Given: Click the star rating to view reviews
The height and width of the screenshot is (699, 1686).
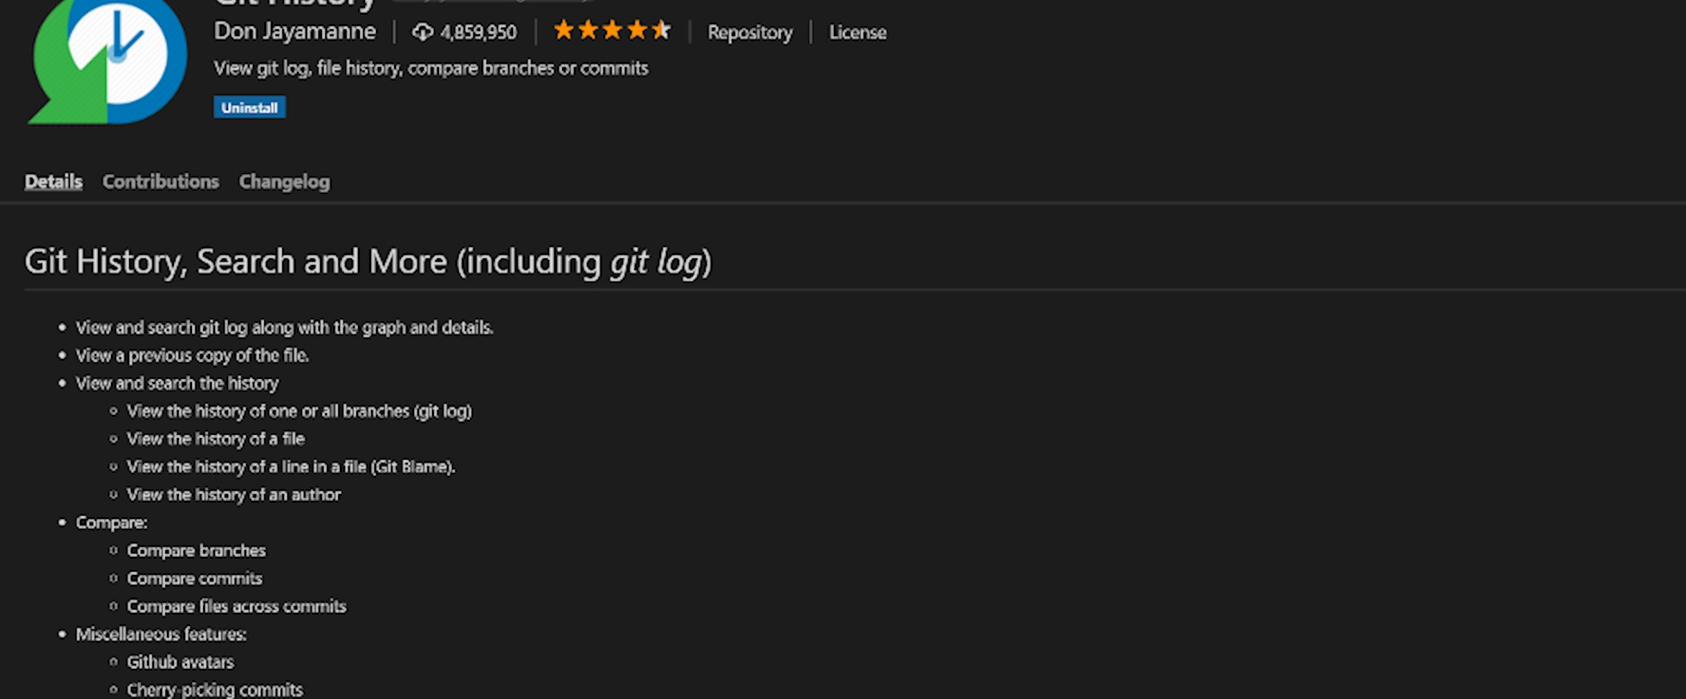Looking at the screenshot, I should click(613, 30).
